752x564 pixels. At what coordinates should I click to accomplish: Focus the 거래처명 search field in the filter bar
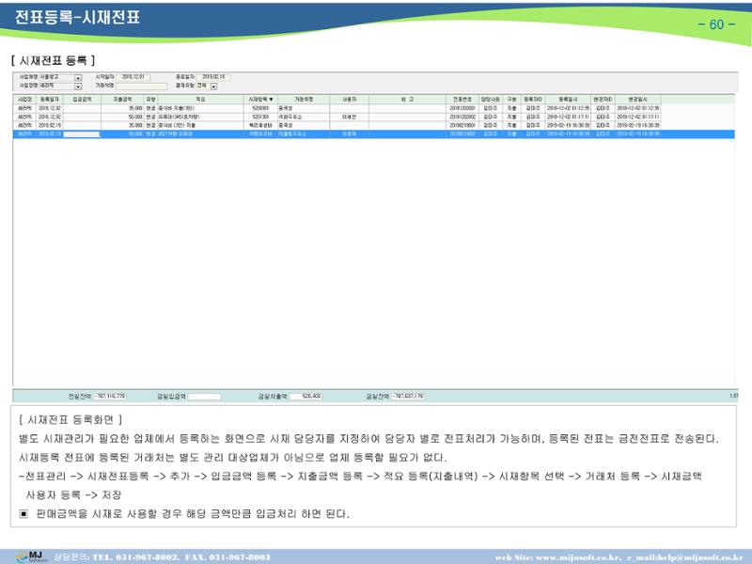pos(141,86)
